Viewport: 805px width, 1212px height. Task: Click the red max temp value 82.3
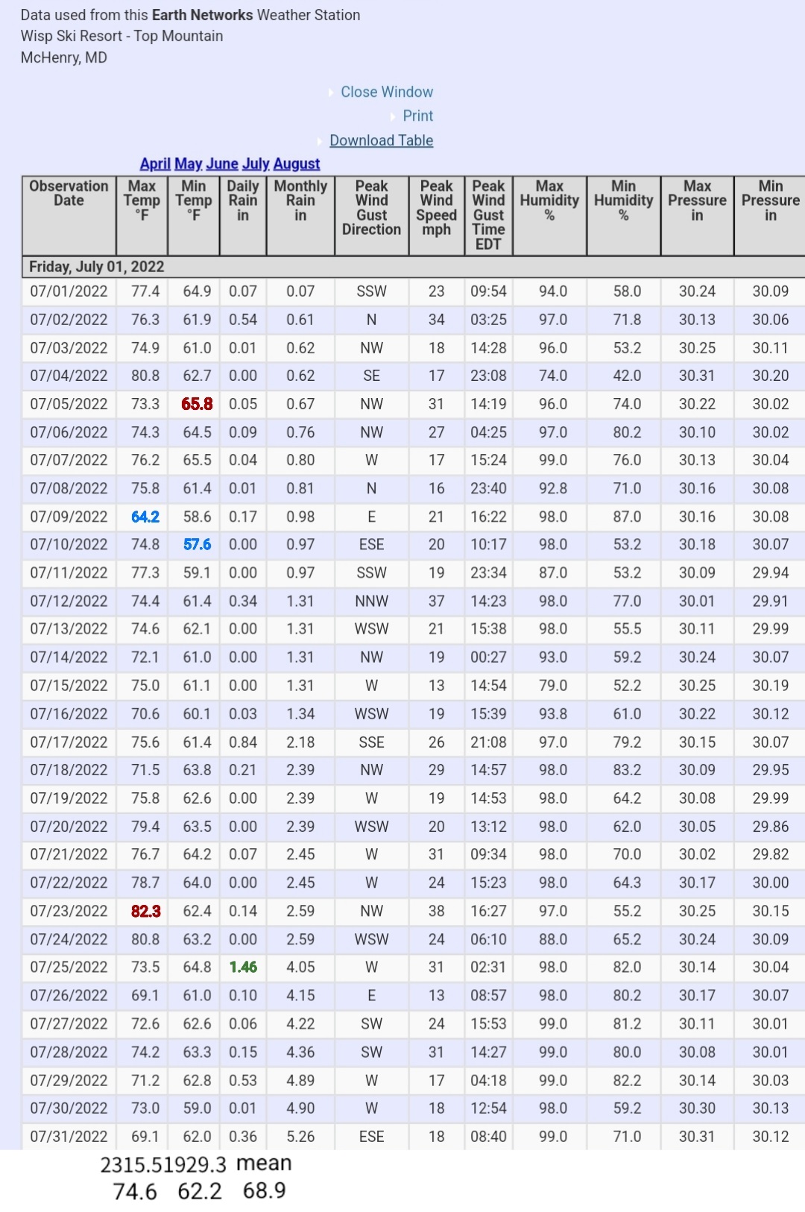point(145,911)
